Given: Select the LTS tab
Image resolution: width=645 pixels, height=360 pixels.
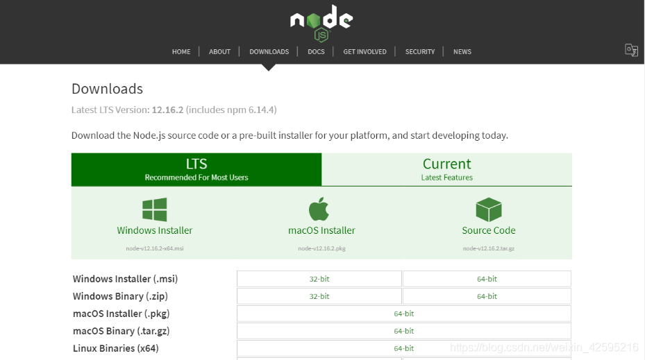Looking at the screenshot, I should point(196,169).
